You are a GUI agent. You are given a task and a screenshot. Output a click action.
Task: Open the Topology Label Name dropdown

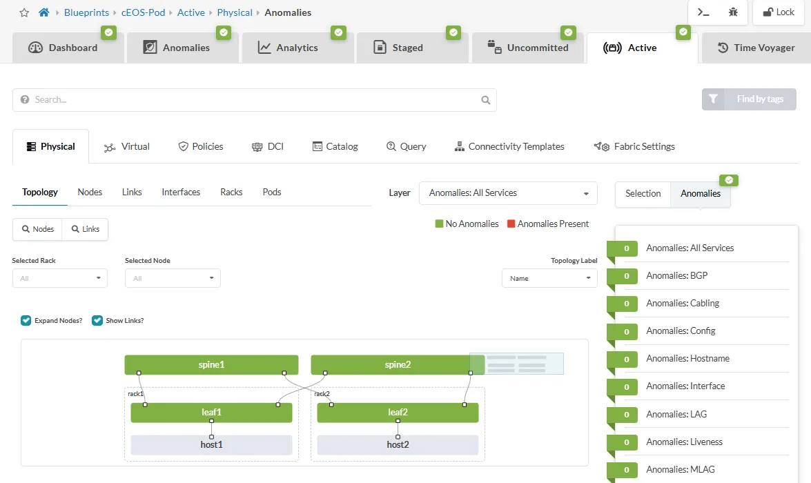click(x=549, y=278)
